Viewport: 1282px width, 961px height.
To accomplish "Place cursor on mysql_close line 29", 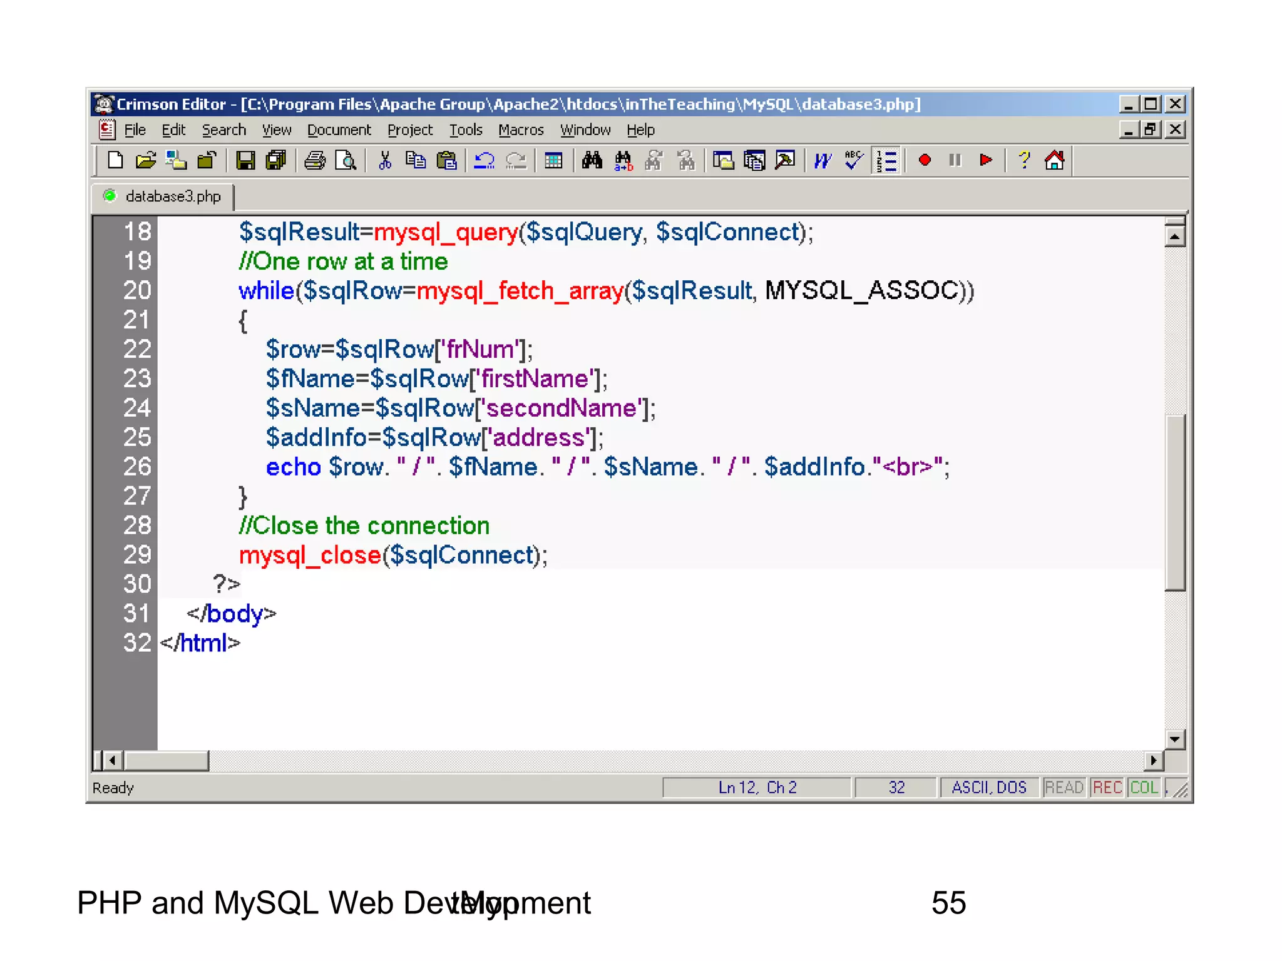I will pos(393,556).
